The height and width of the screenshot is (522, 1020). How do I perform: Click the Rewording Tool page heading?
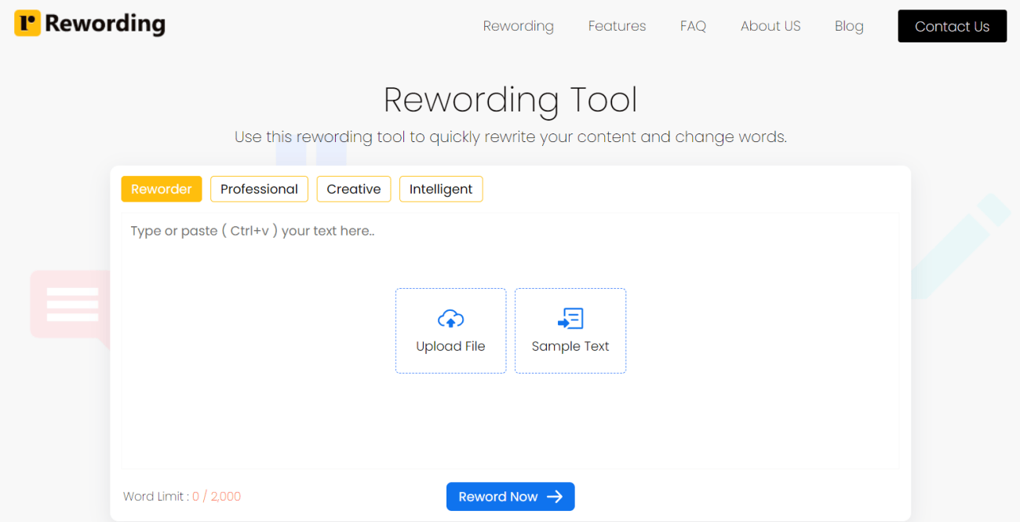pos(510,100)
